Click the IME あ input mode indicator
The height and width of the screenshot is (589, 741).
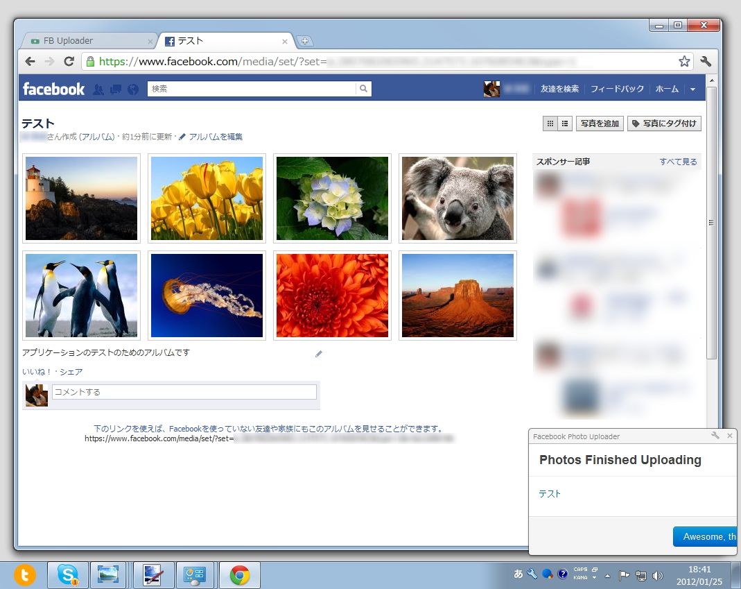(518, 574)
